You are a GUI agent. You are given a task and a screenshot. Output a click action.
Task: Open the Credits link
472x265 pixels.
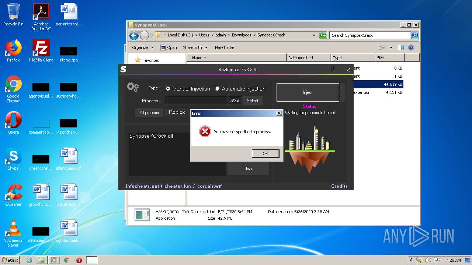pos(339,186)
